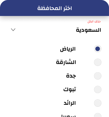Select the الرياض radio button

pyautogui.click(x=98, y=49)
